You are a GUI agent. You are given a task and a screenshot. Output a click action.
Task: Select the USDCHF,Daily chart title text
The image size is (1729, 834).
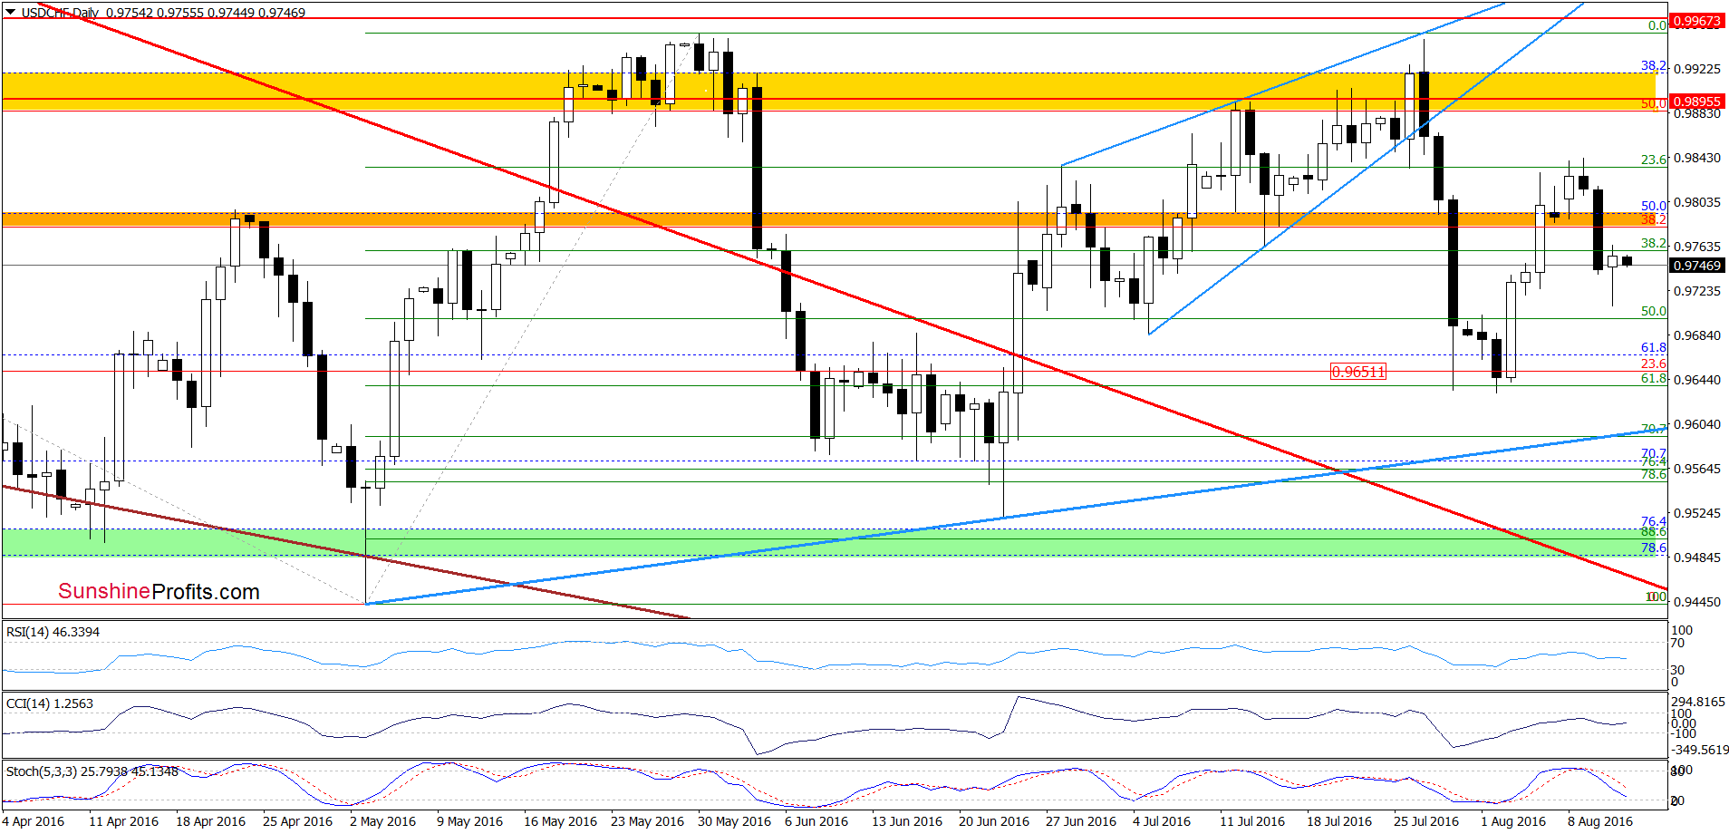tap(60, 13)
